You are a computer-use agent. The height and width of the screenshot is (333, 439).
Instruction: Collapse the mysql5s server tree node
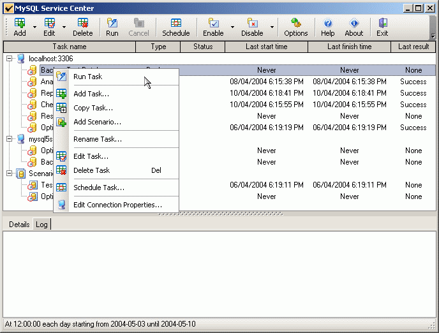(9, 139)
